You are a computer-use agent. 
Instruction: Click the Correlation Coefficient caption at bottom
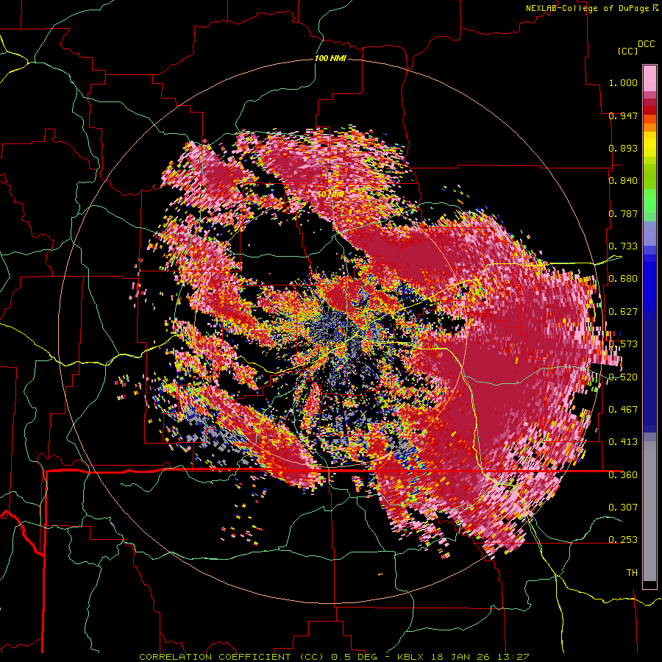(x=334, y=657)
